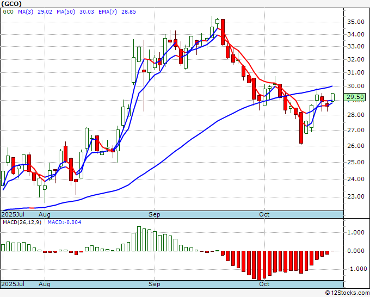370x297 pixels.
Task: Click the 24.00 price axis label
Action: (x=356, y=179)
